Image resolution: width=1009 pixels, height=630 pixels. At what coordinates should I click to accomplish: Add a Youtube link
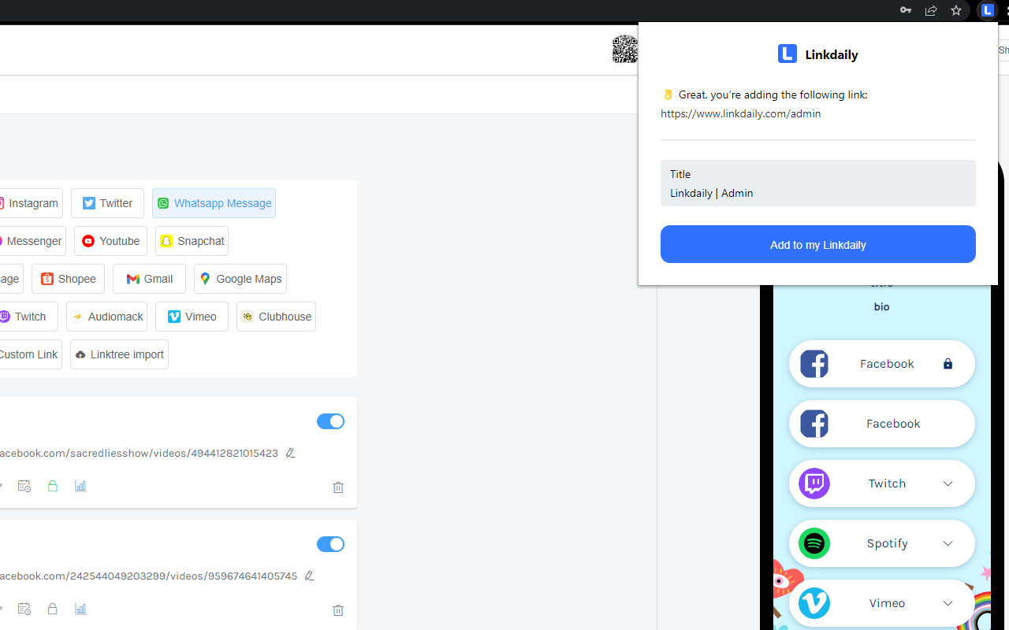coord(110,241)
